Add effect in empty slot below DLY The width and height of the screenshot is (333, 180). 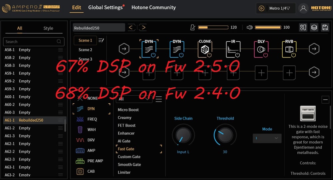click(261, 73)
